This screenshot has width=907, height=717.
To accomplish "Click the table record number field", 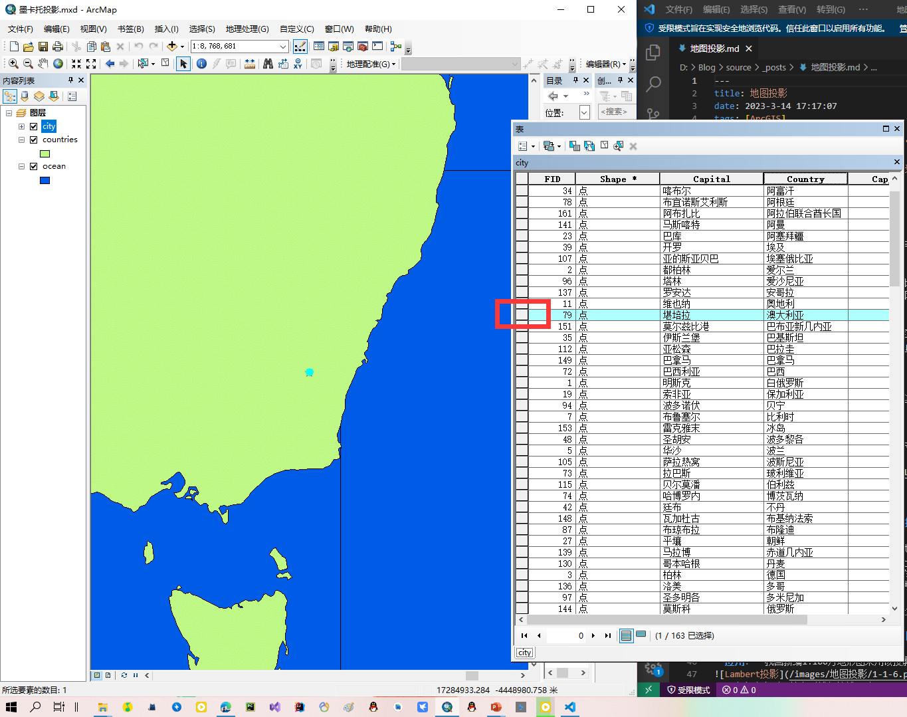I will point(566,636).
